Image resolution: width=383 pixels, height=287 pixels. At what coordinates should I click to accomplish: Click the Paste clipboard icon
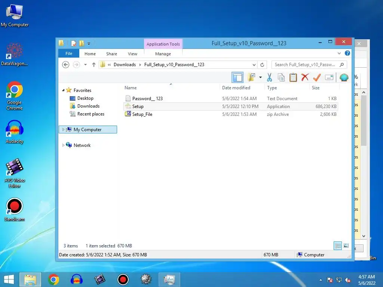(293, 78)
